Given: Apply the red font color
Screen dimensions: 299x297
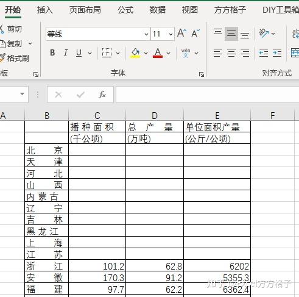Looking at the screenshot, I should [158, 53].
